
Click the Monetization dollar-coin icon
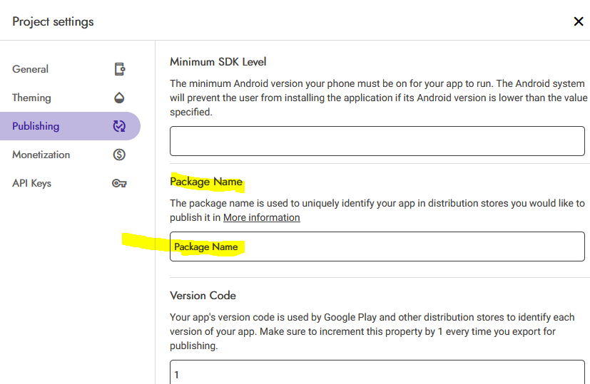pos(120,155)
